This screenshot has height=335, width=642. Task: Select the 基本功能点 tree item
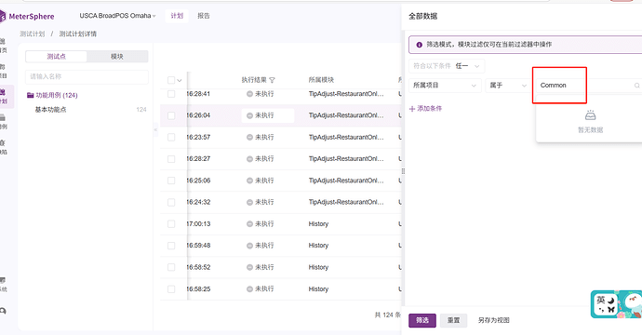(51, 110)
